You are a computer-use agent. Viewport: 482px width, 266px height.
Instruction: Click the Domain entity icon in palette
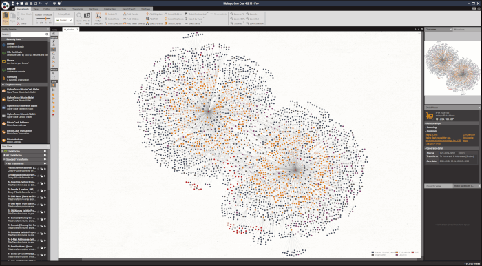3,45
